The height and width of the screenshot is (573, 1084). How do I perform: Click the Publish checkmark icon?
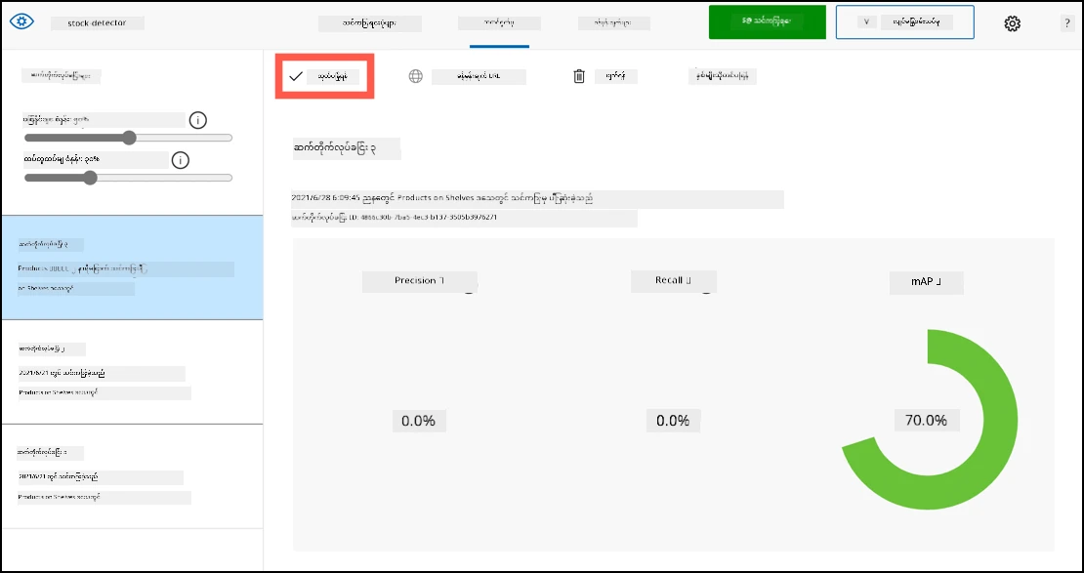point(296,76)
